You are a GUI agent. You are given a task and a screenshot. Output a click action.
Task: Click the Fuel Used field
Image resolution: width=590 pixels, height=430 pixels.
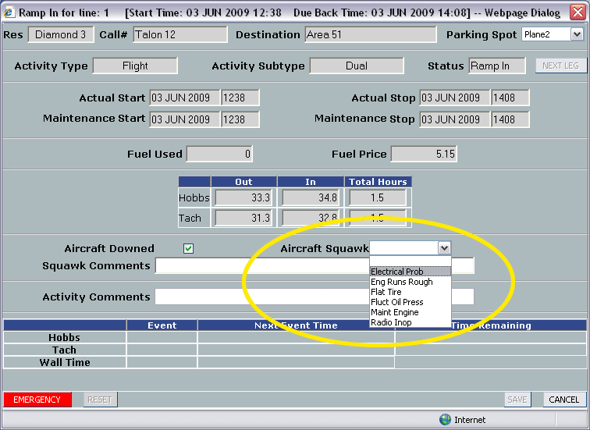click(x=220, y=154)
